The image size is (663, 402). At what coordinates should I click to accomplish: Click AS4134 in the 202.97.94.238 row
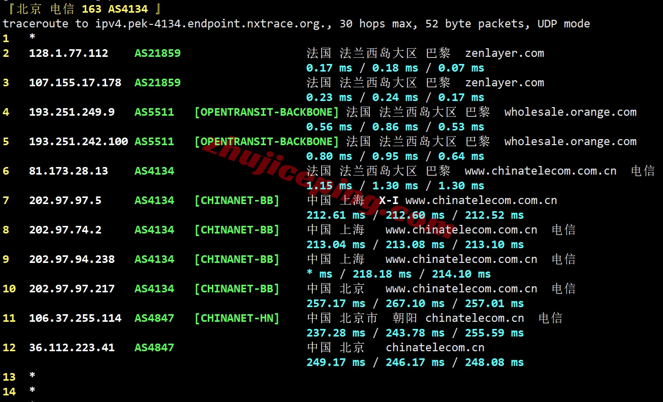tap(154, 259)
